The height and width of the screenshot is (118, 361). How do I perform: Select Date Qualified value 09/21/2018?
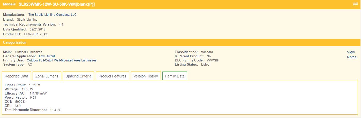[37, 29]
